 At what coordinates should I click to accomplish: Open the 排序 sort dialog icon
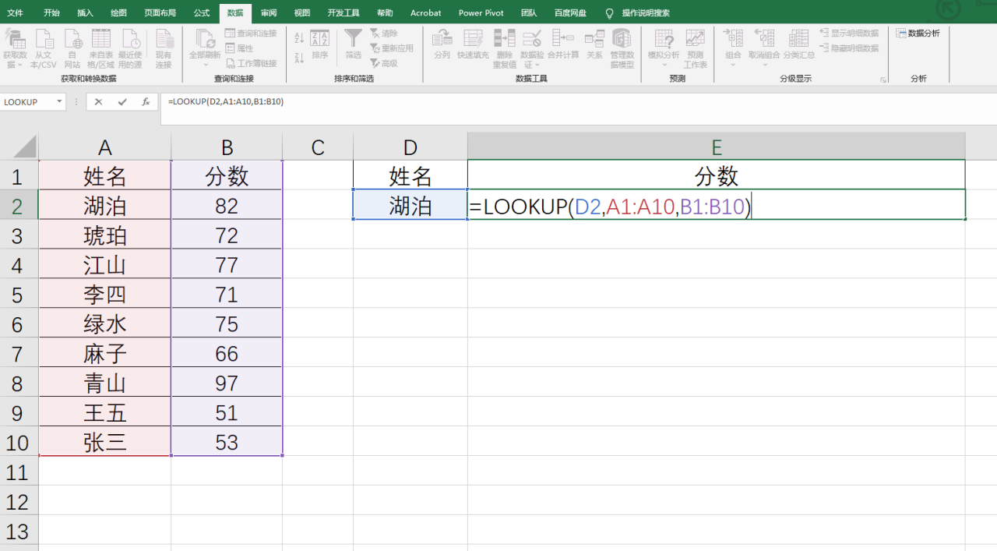pyautogui.click(x=319, y=44)
